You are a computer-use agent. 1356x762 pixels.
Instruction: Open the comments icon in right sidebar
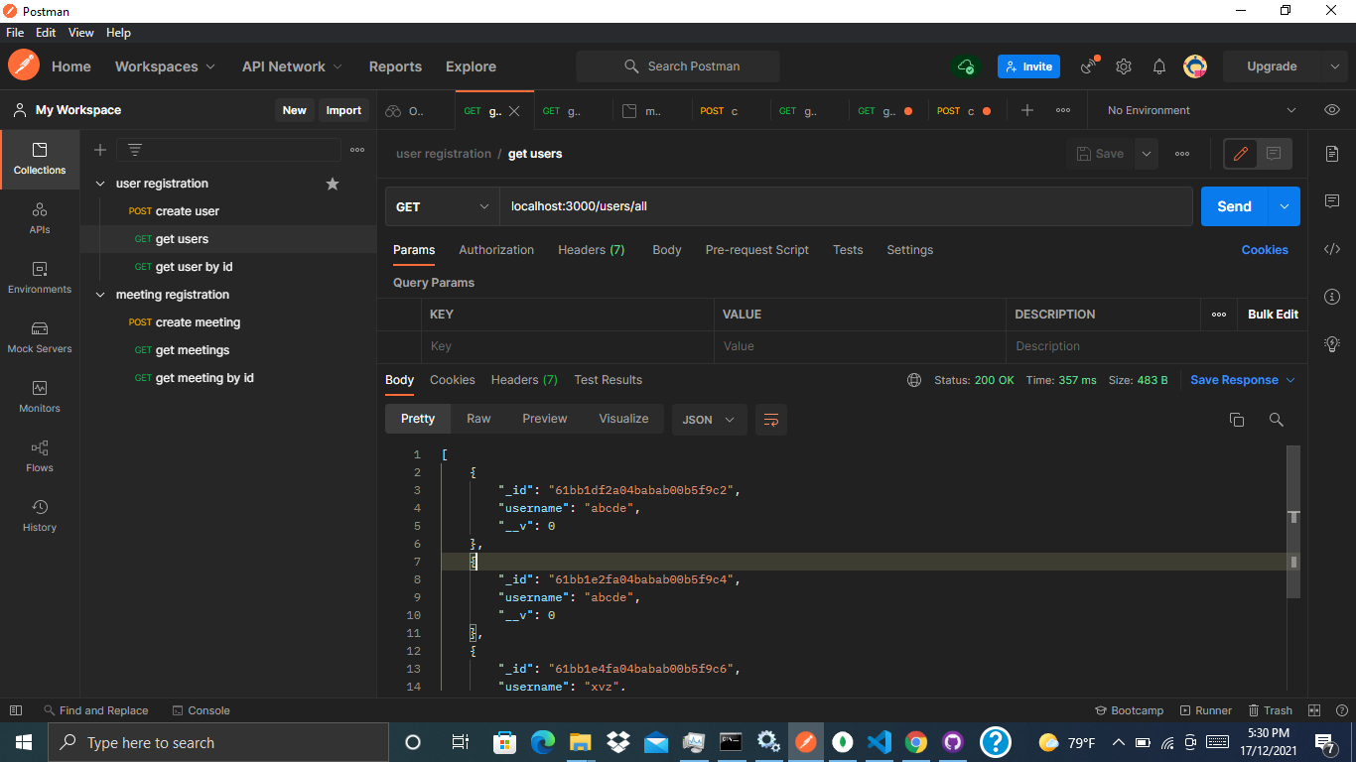(1332, 201)
